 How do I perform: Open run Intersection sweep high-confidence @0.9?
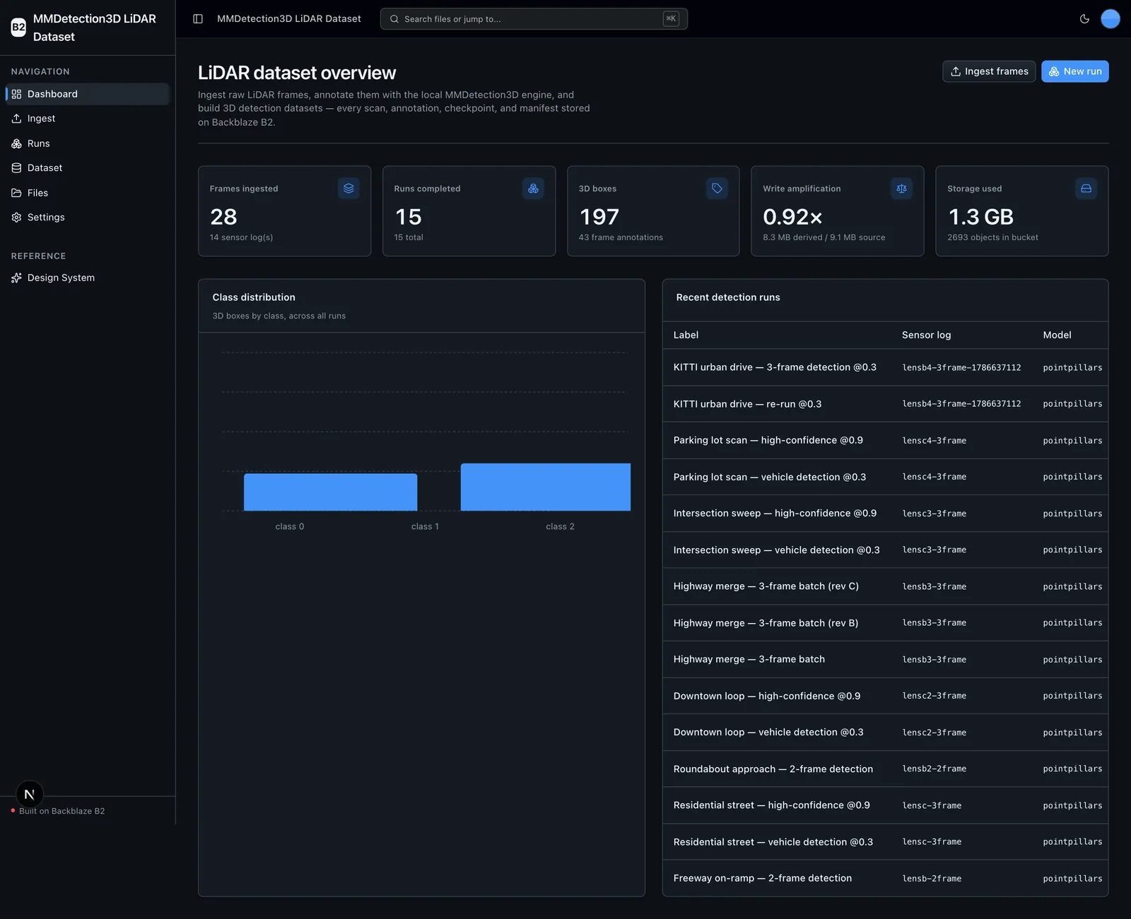pos(775,514)
